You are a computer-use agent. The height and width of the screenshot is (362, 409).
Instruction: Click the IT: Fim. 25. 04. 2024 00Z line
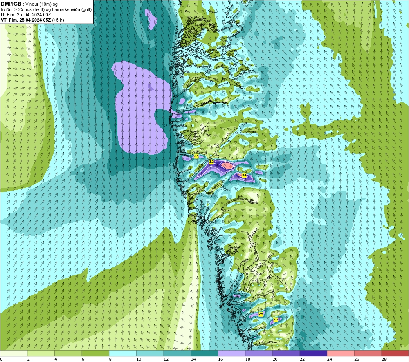26,15
